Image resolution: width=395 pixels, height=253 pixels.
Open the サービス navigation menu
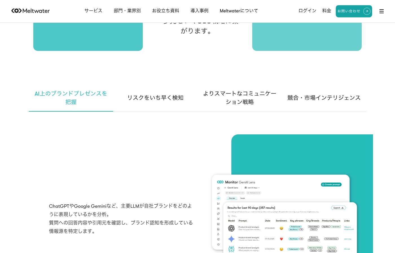coord(93,11)
